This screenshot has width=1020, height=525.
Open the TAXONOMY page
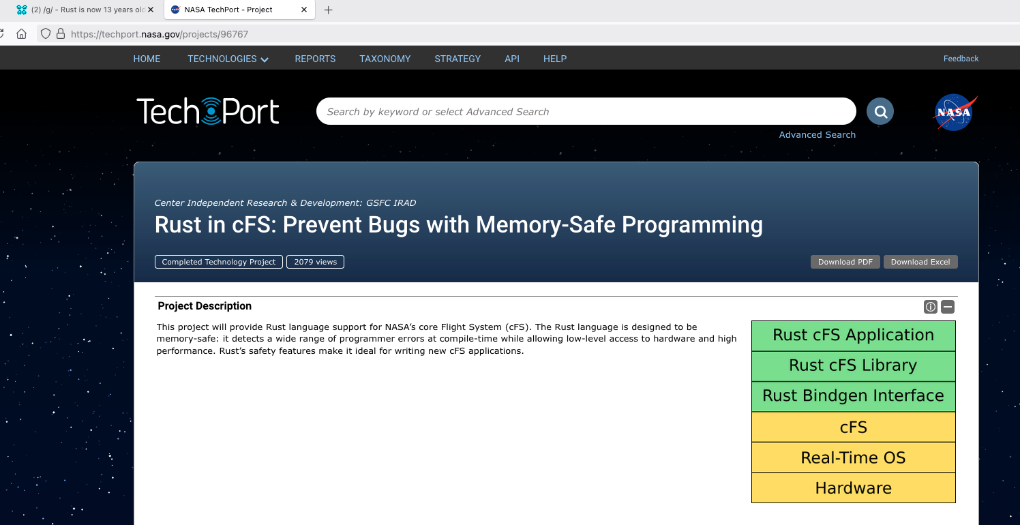tap(385, 59)
